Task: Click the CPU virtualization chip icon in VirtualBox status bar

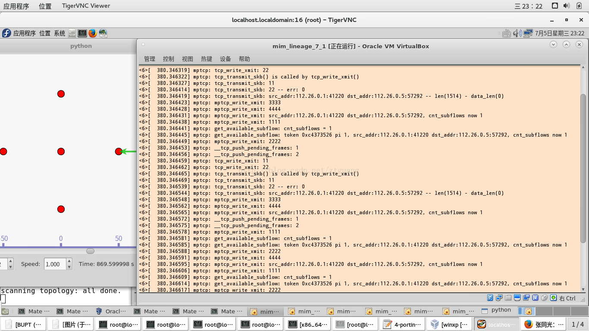Action: 535,298
